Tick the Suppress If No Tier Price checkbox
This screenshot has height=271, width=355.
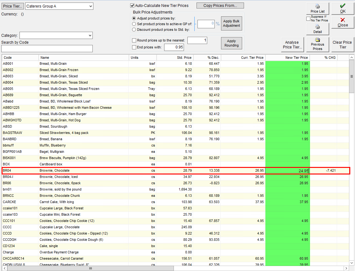point(308,19)
